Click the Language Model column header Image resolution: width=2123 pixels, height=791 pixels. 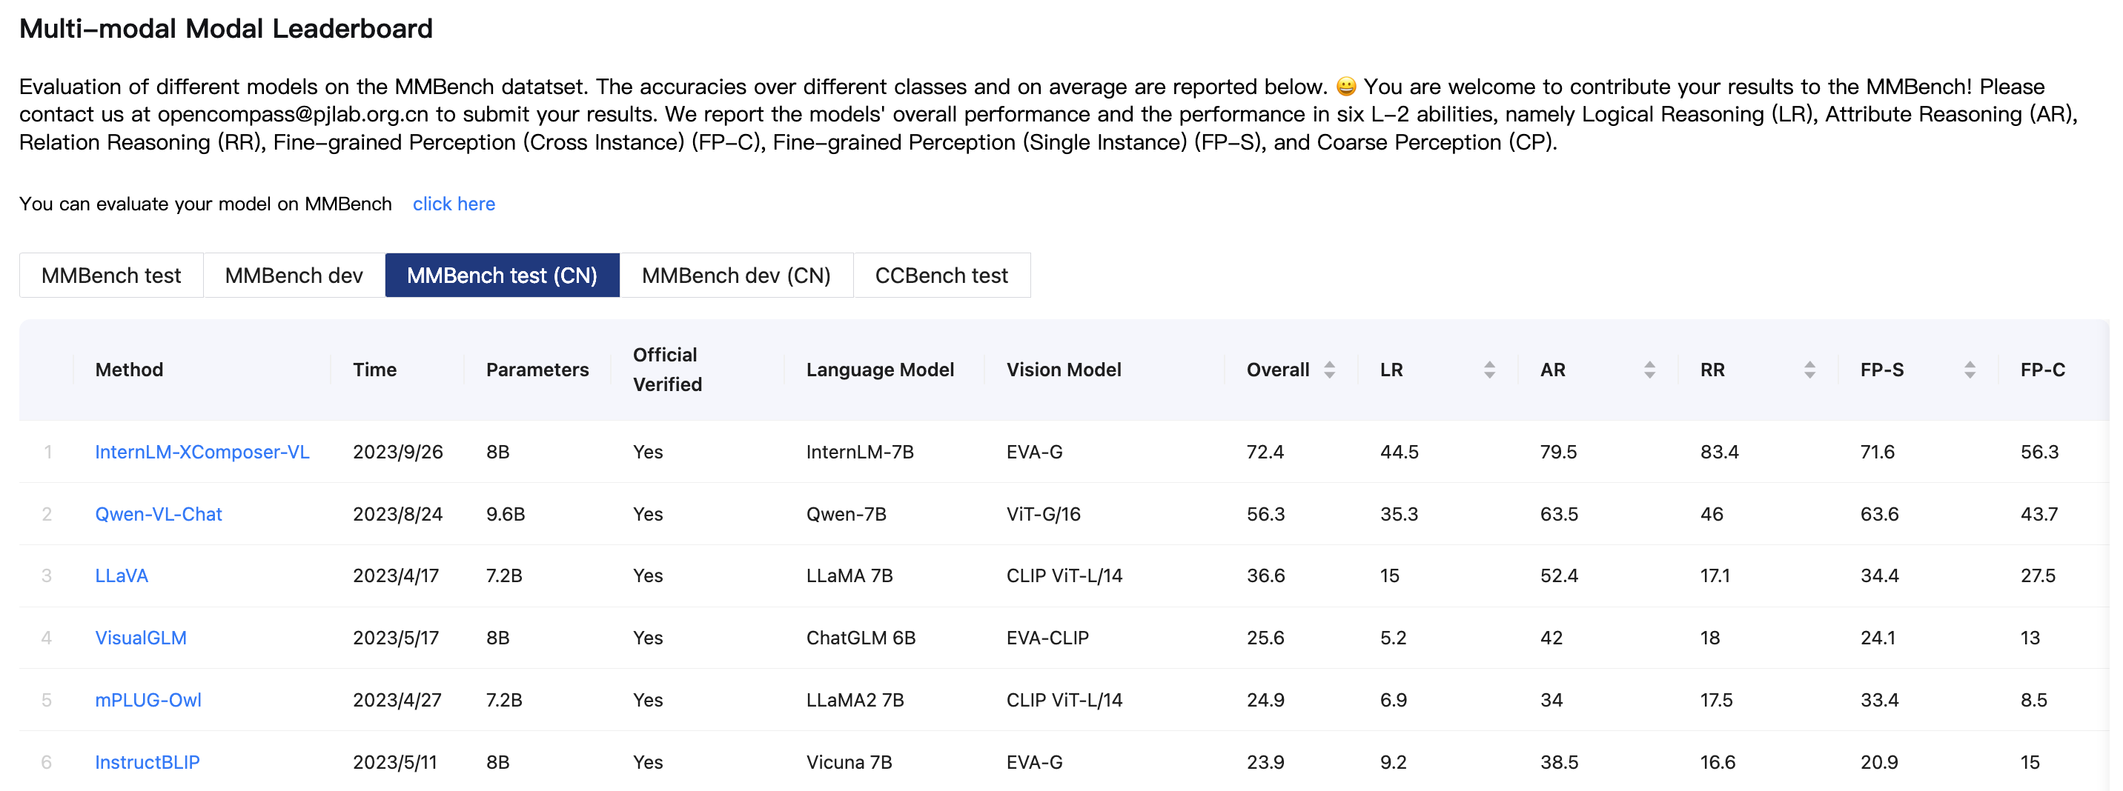(x=879, y=370)
